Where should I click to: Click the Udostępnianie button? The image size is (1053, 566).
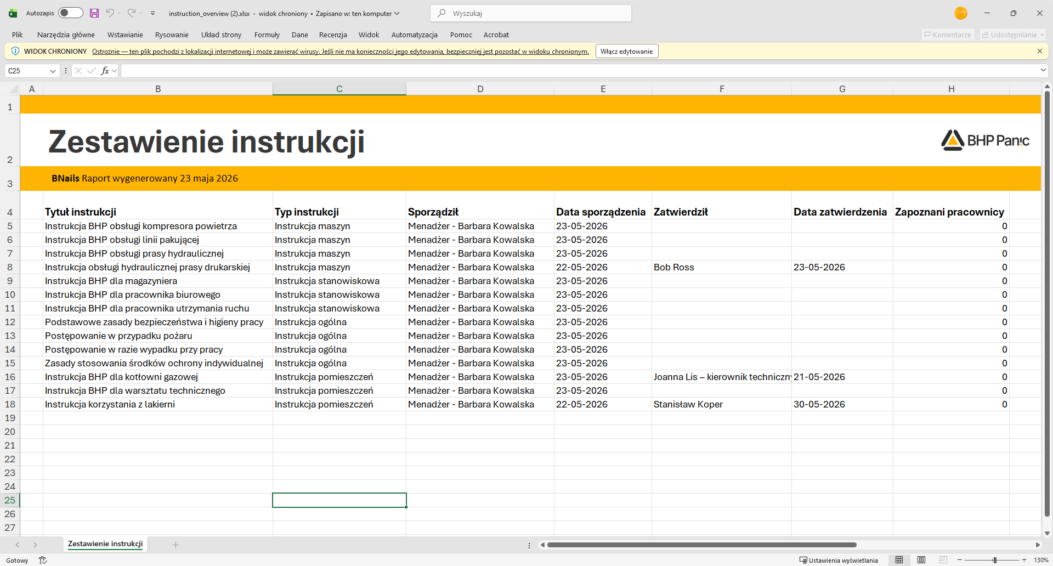point(1013,35)
